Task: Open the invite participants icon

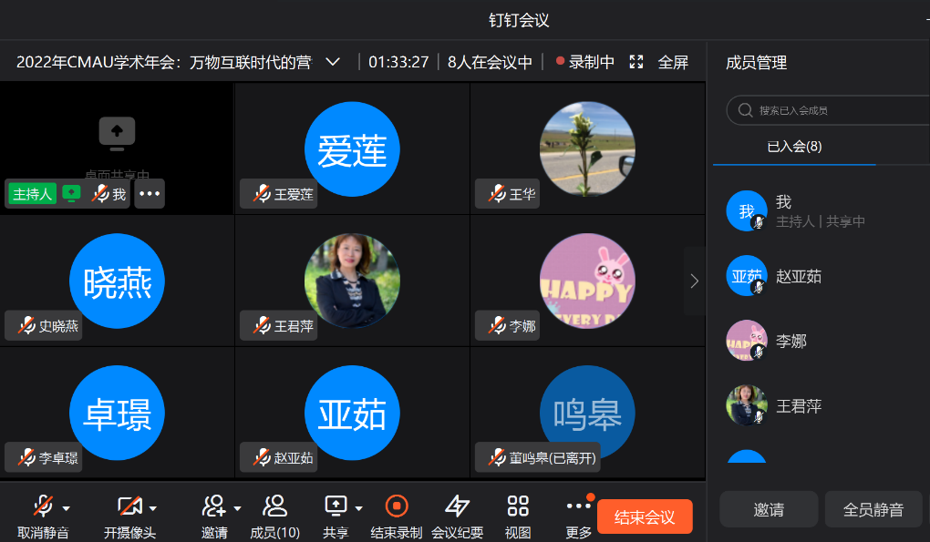Action: pos(214,506)
